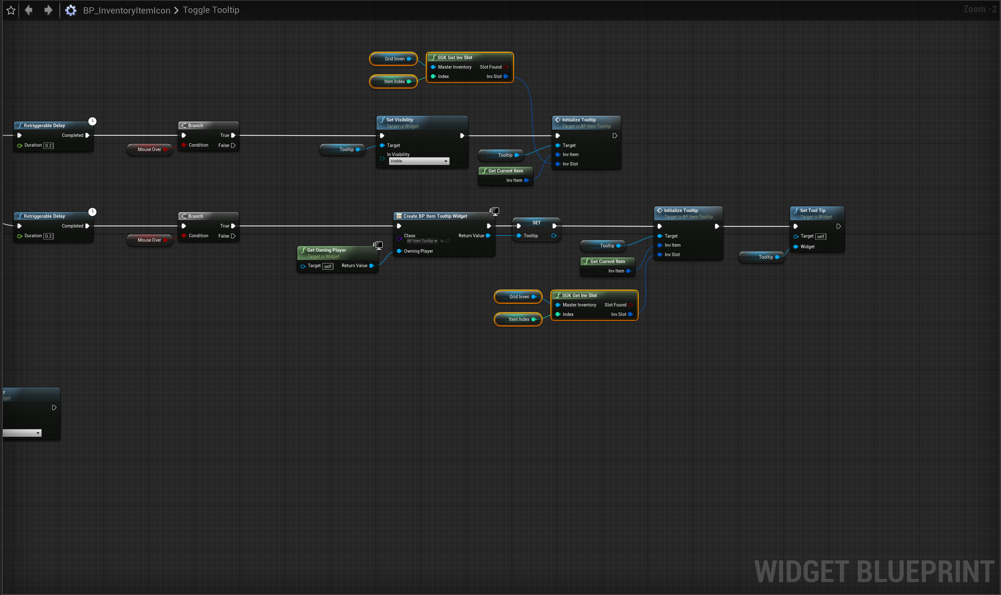Screen dimensions: 1001x595
Task: Click BP_InventoryItemIcon in the breadcrumb
Action: (x=126, y=10)
